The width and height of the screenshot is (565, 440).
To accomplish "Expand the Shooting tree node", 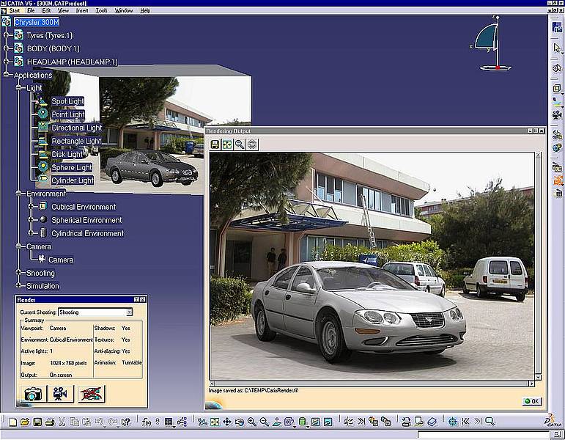I will [19, 273].
